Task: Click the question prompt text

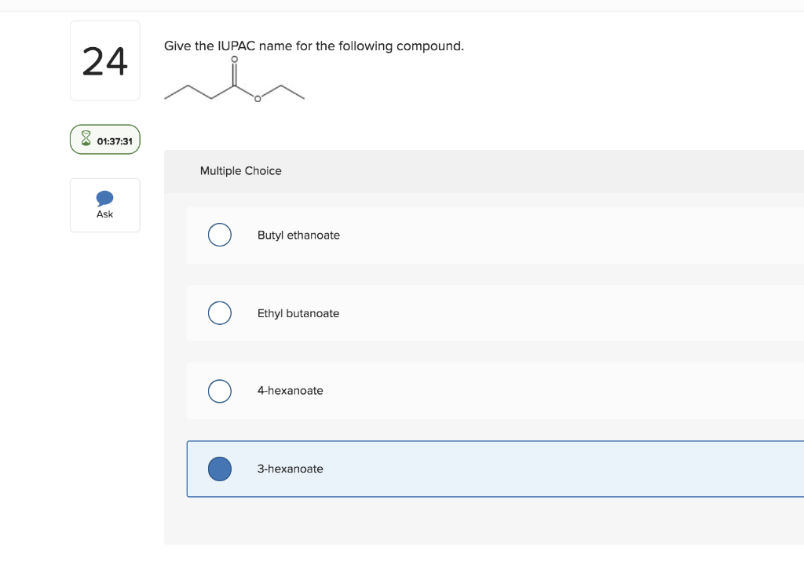Action: pyautogui.click(x=313, y=46)
